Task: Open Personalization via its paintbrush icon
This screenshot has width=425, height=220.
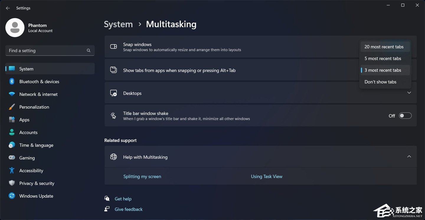Action: point(12,107)
